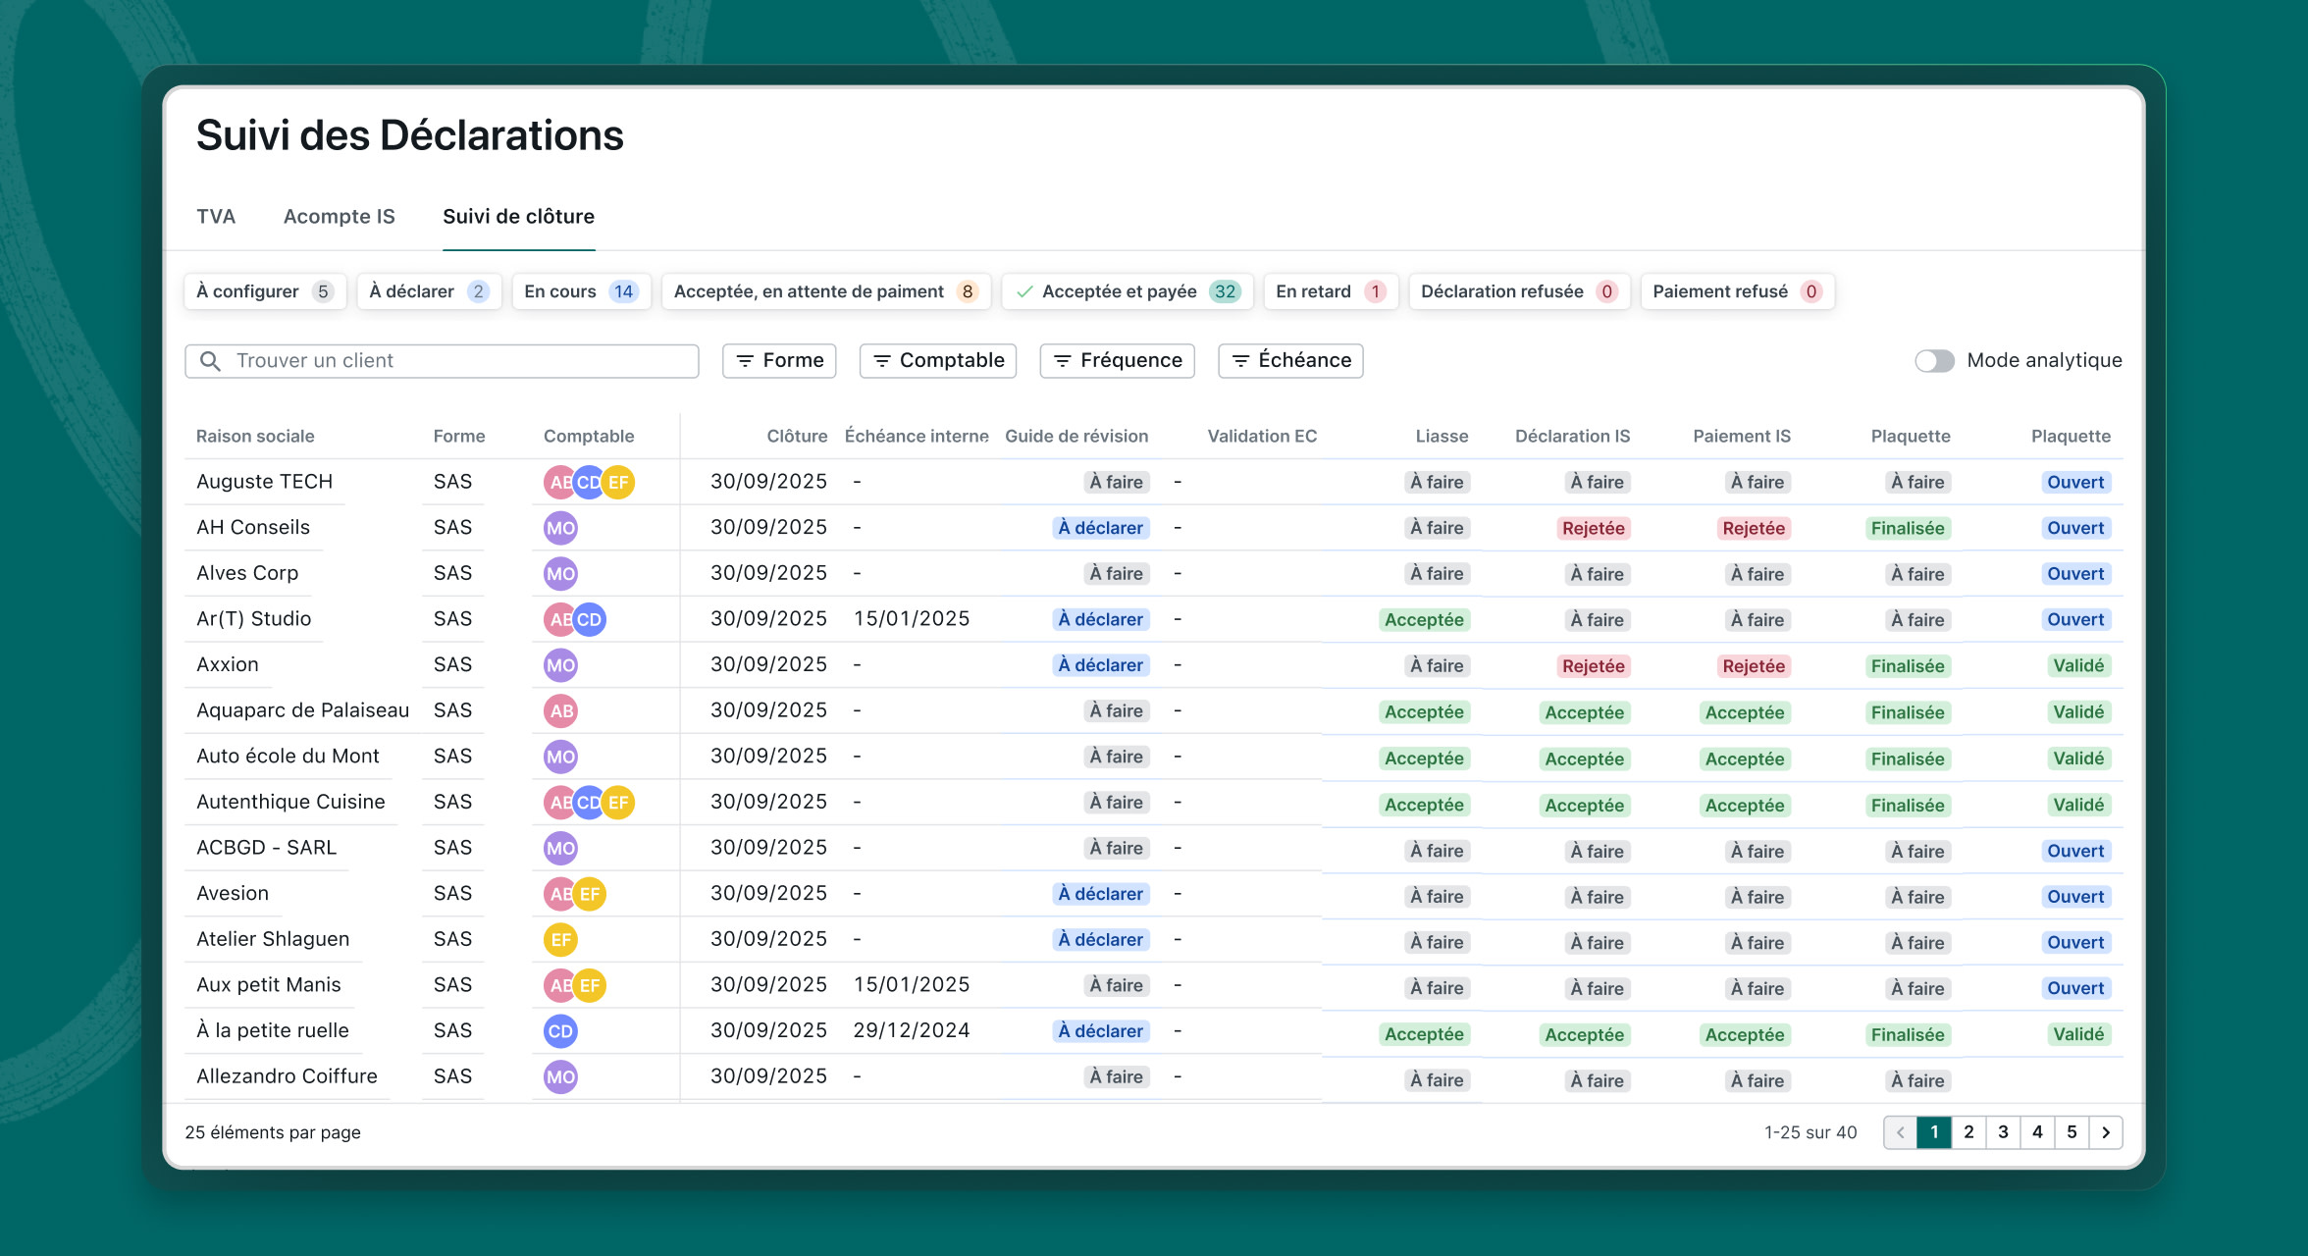Click À déclarer badge for Avesion

(1101, 894)
